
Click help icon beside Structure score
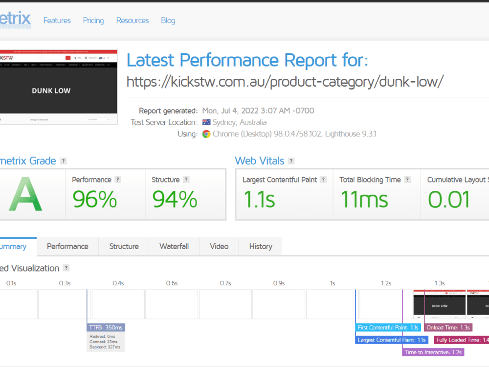(186, 180)
